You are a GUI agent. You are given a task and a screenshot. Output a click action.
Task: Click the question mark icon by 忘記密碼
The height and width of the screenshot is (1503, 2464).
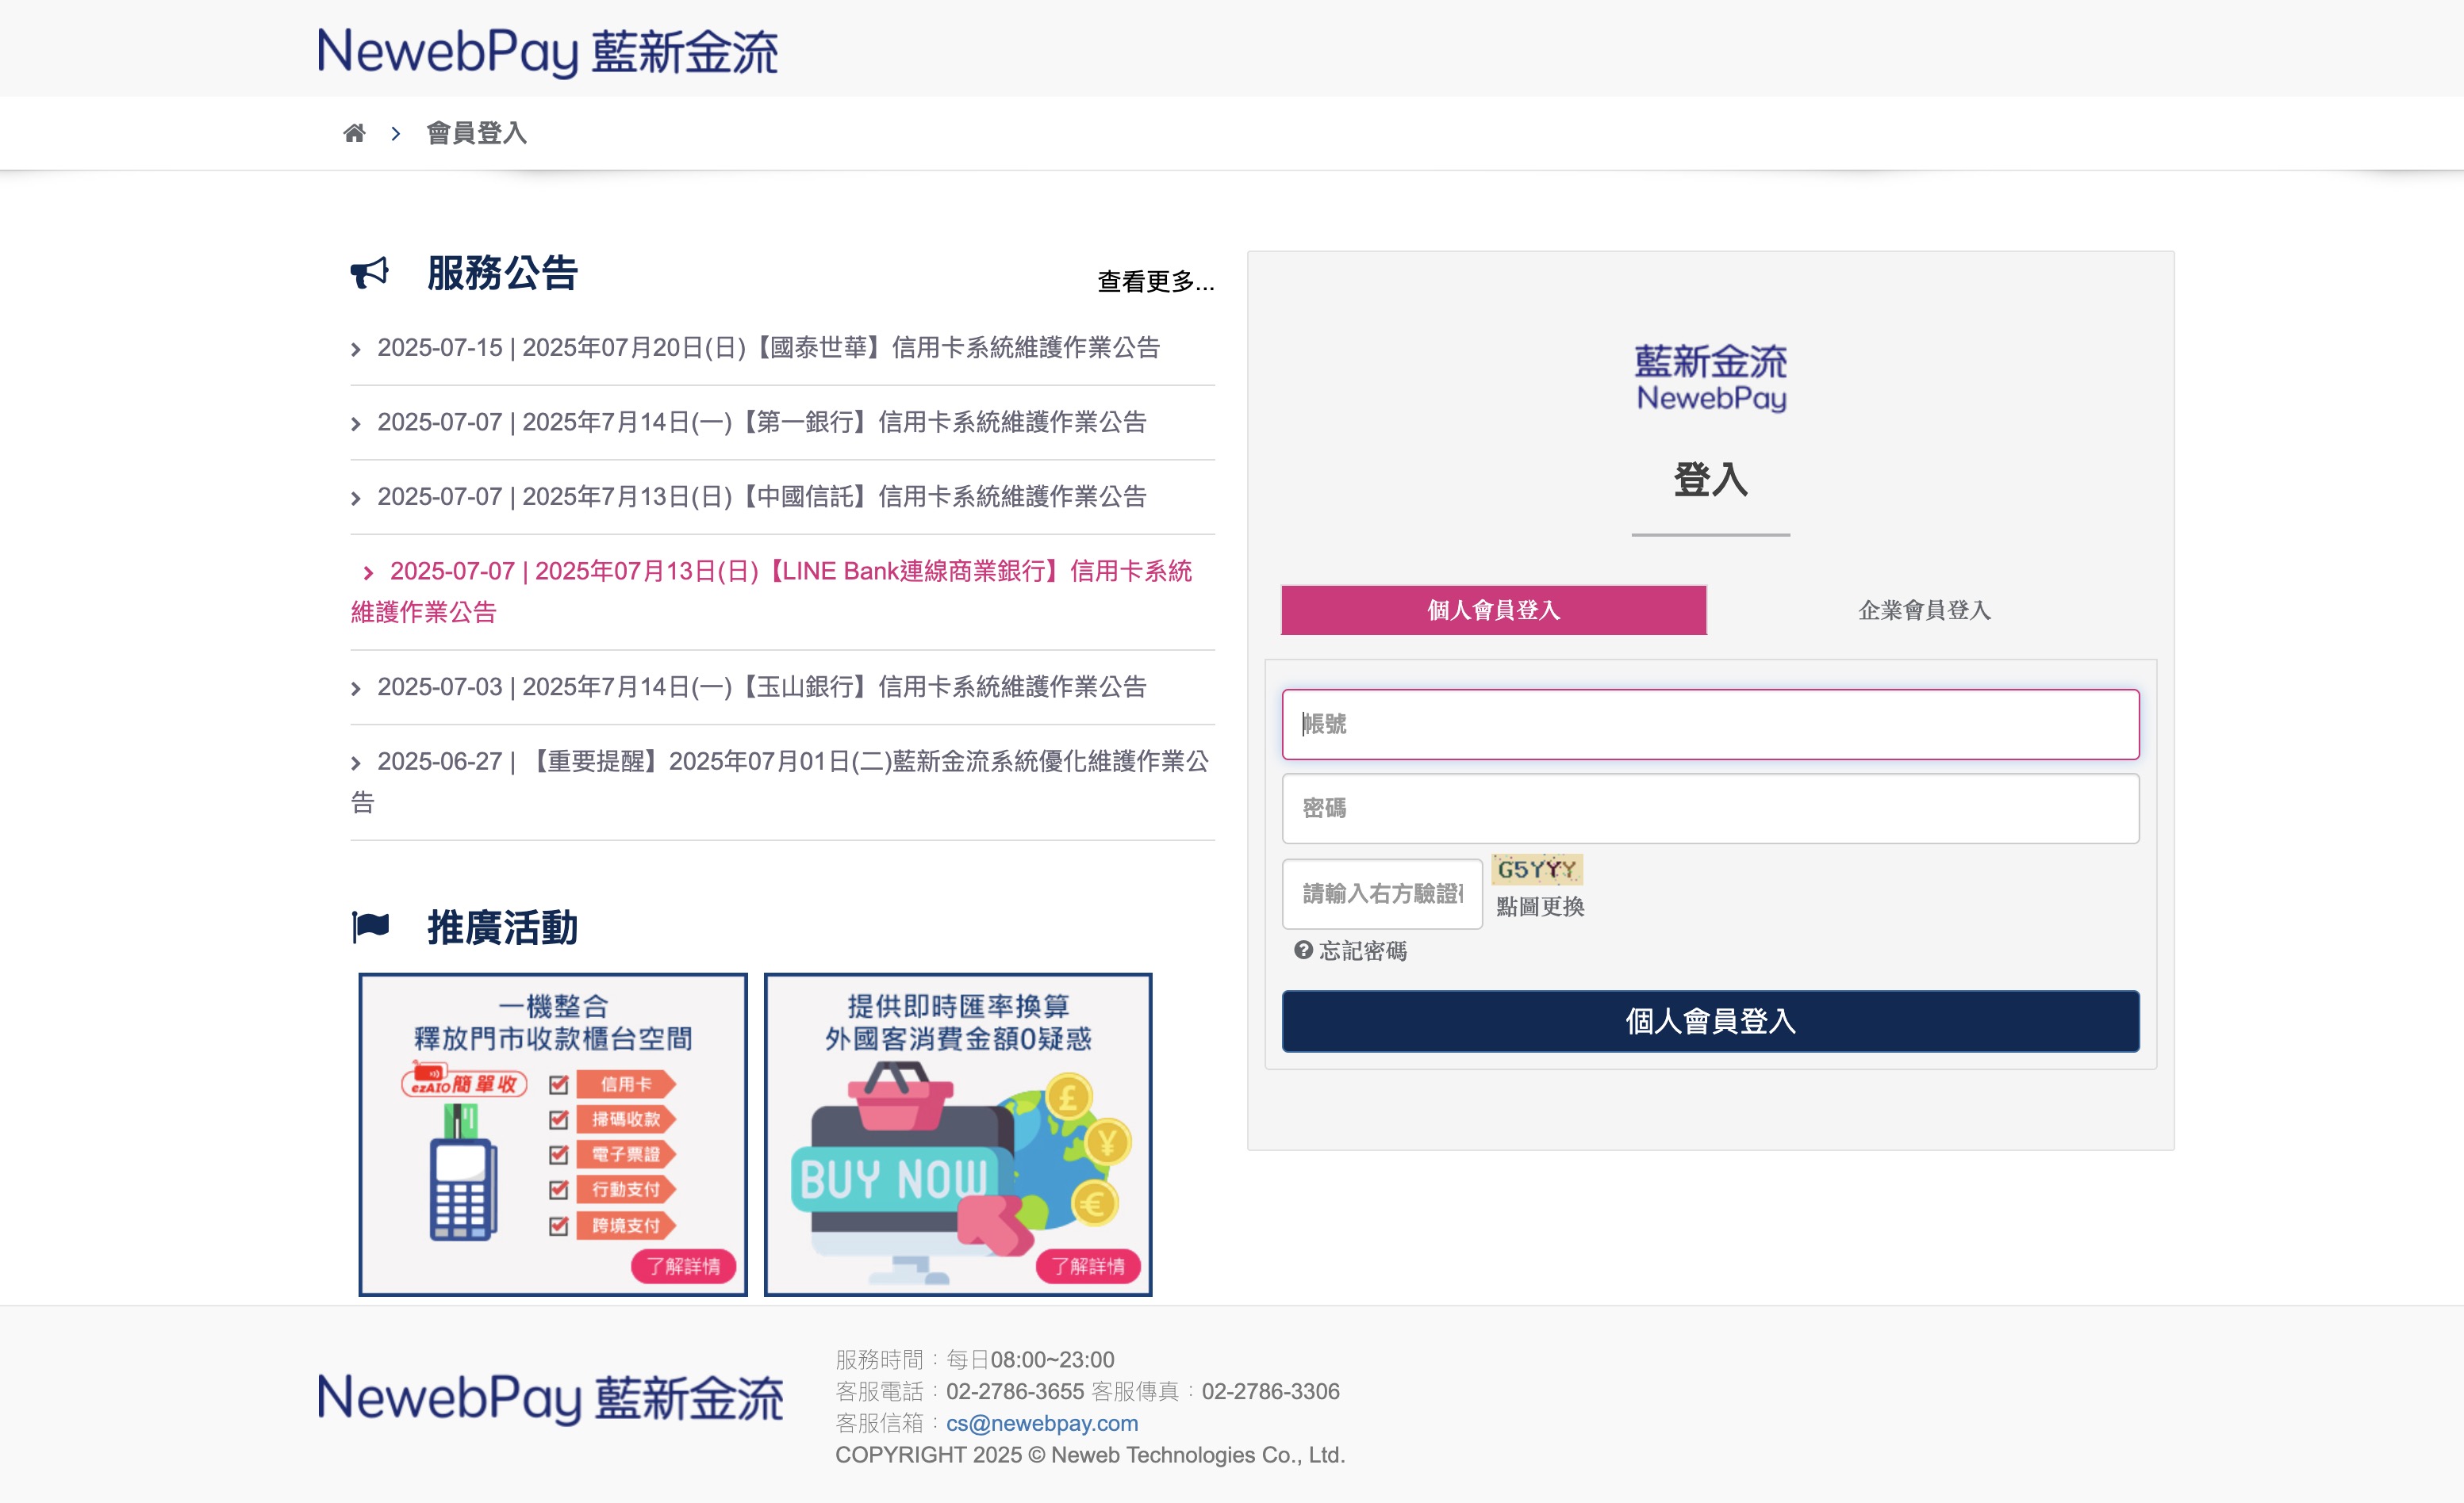pyautogui.click(x=1303, y=950)
